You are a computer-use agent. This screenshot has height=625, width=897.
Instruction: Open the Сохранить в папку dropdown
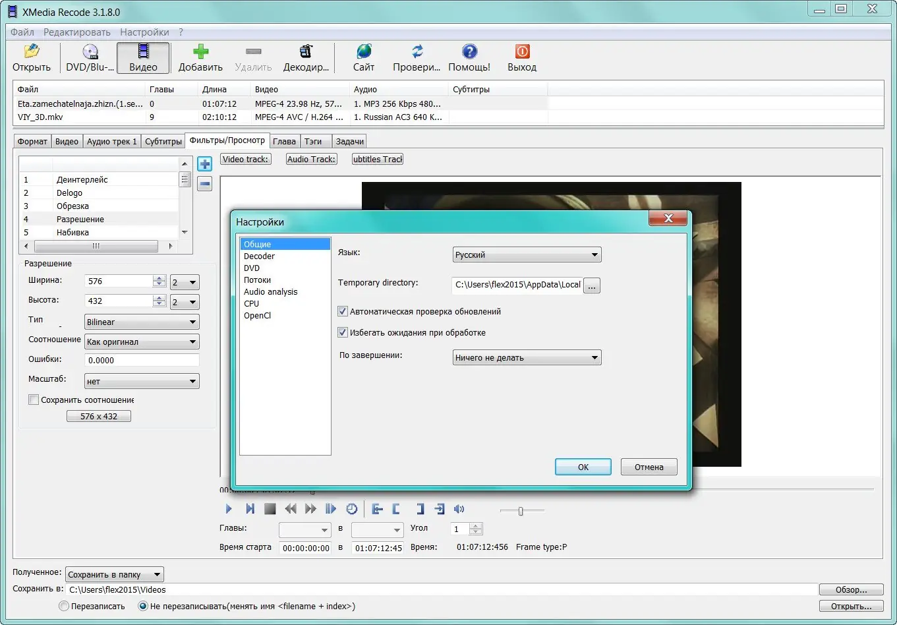[114, 574]
